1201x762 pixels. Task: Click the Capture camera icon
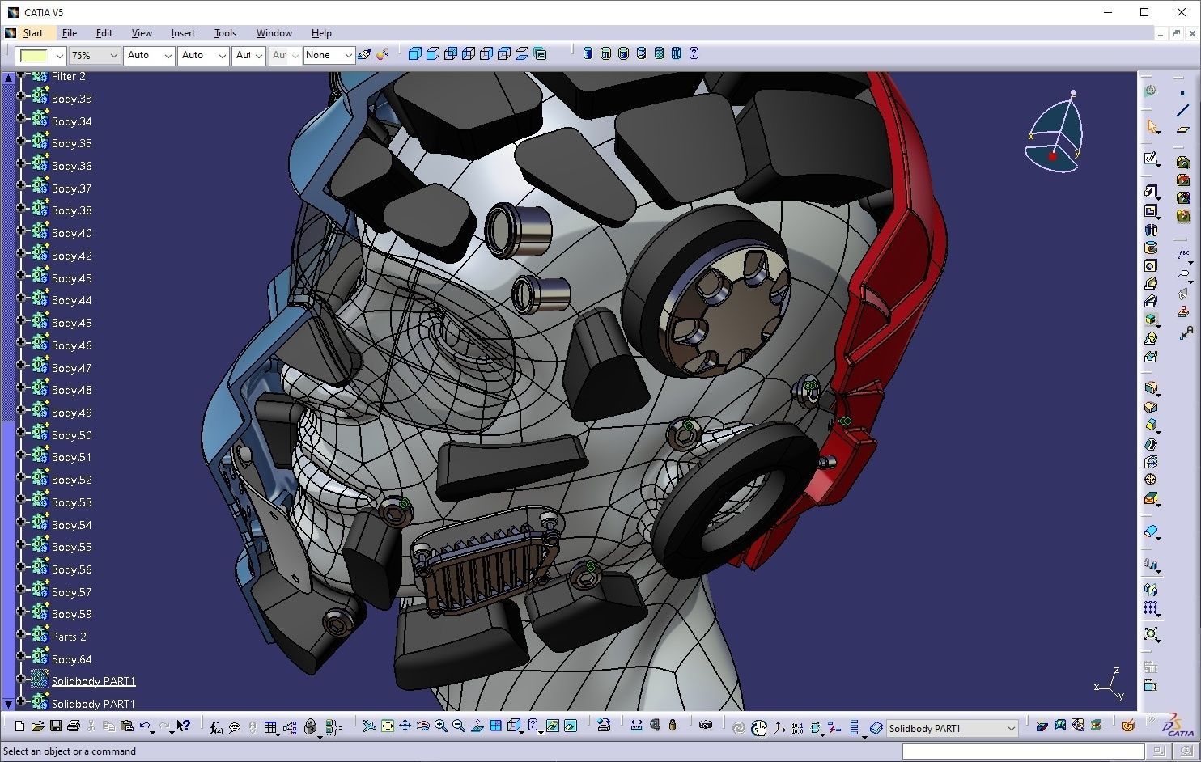705,726
